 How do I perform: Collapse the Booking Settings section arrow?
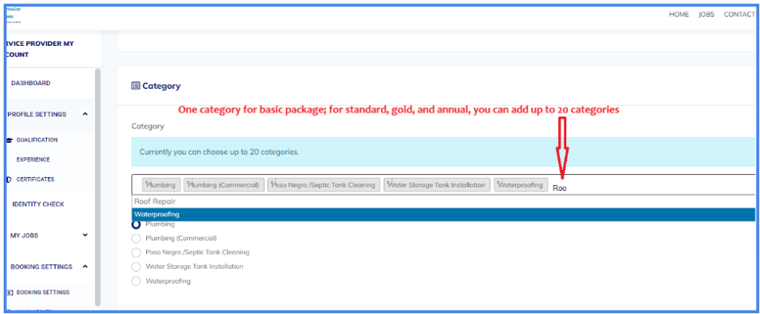85,267
